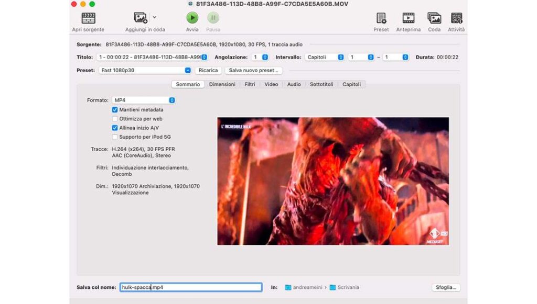Click the andreameini folder in the path
This screenshot has width=537, height=304.
(304, 287)
